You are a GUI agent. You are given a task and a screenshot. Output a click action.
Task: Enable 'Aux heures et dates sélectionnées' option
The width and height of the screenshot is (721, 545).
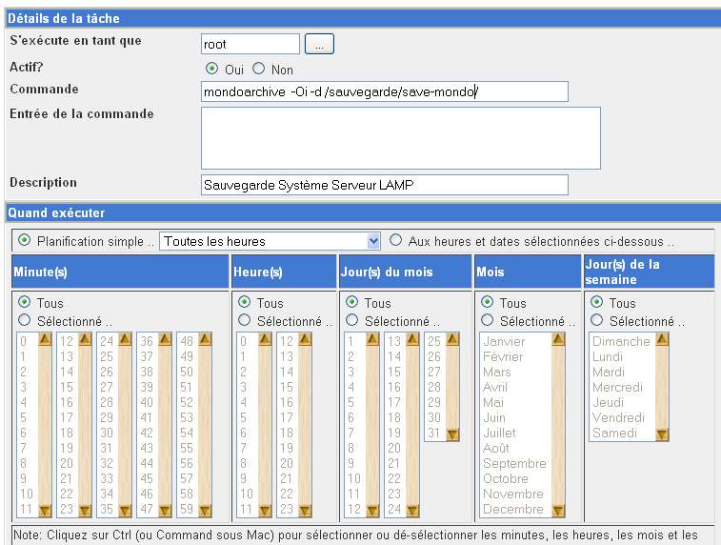pos(395,241)
